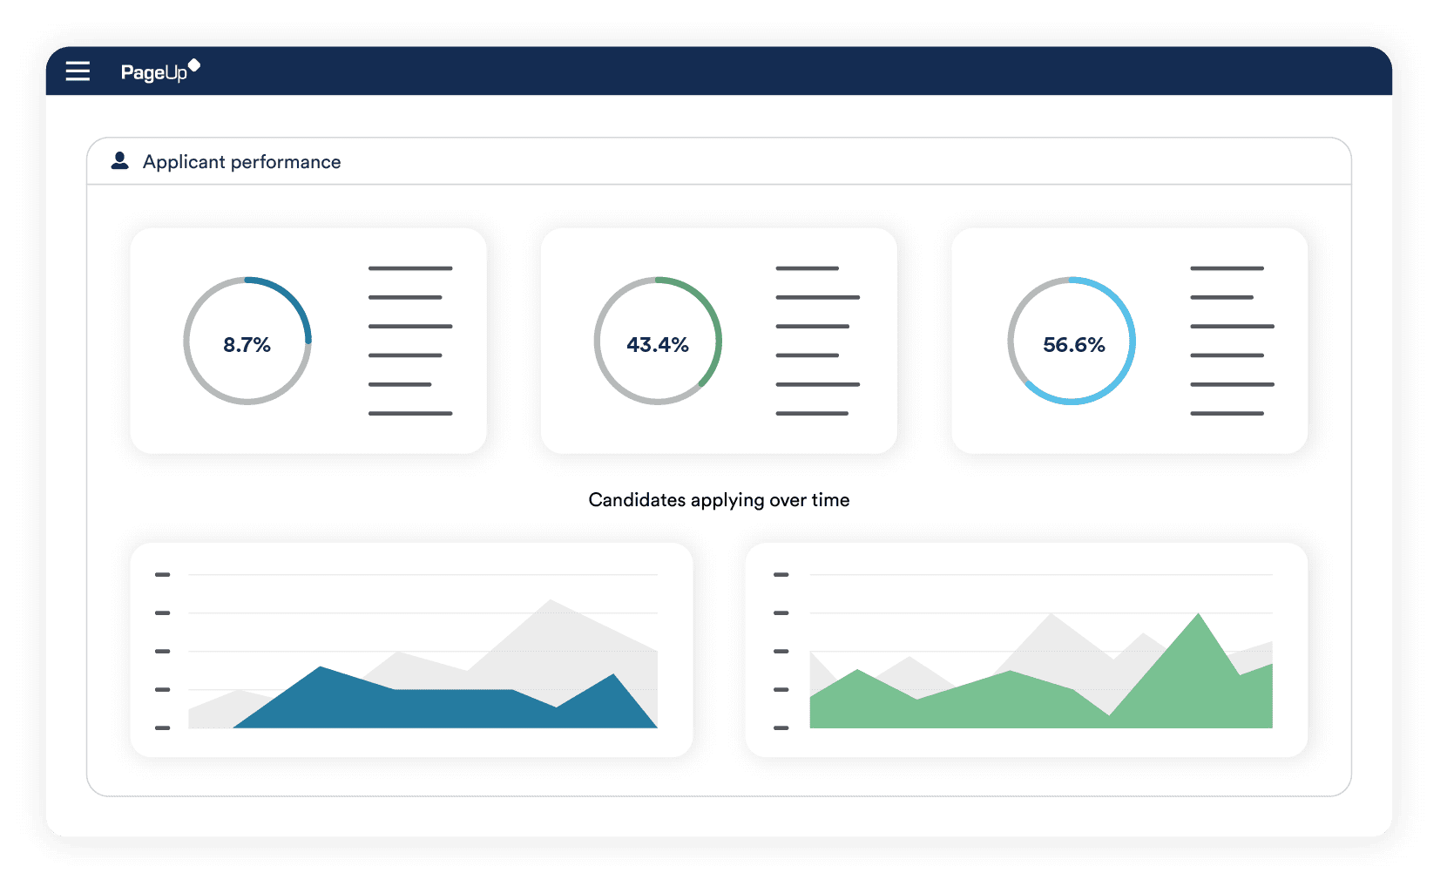
Task: Click the Applicant performance header
Action: click(241, 161)
